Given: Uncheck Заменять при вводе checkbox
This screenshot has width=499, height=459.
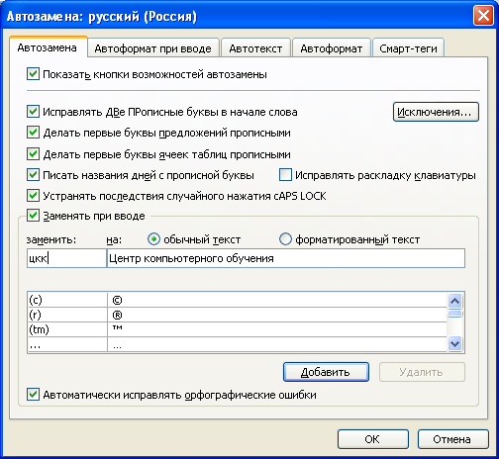Looking at the screenshot, I should click(x=33, y=216).
